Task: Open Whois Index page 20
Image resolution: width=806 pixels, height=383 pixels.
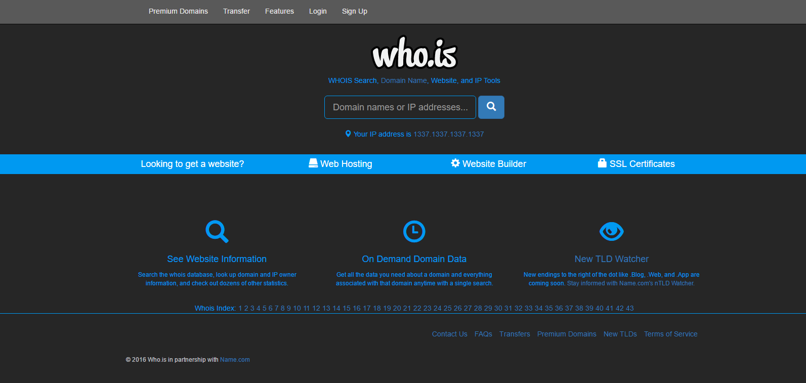Action: [x=397, y=308]
